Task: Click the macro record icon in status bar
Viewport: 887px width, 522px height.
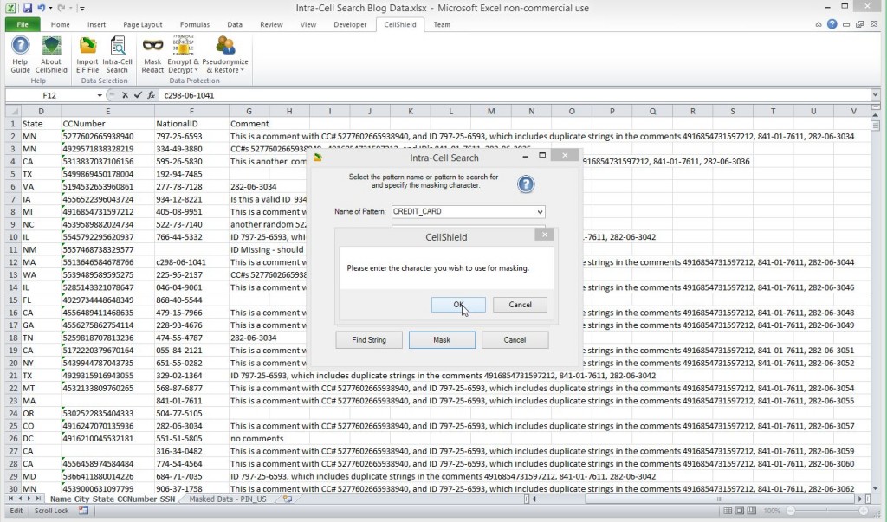Action: click(x=83, y=511)
